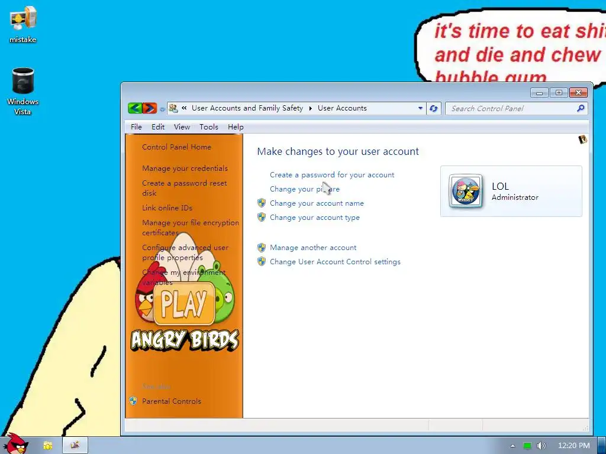Click the green tray status icon
The height and width of the screenshot is (454, 606).
pyautogui.click(x=527, y=446)
